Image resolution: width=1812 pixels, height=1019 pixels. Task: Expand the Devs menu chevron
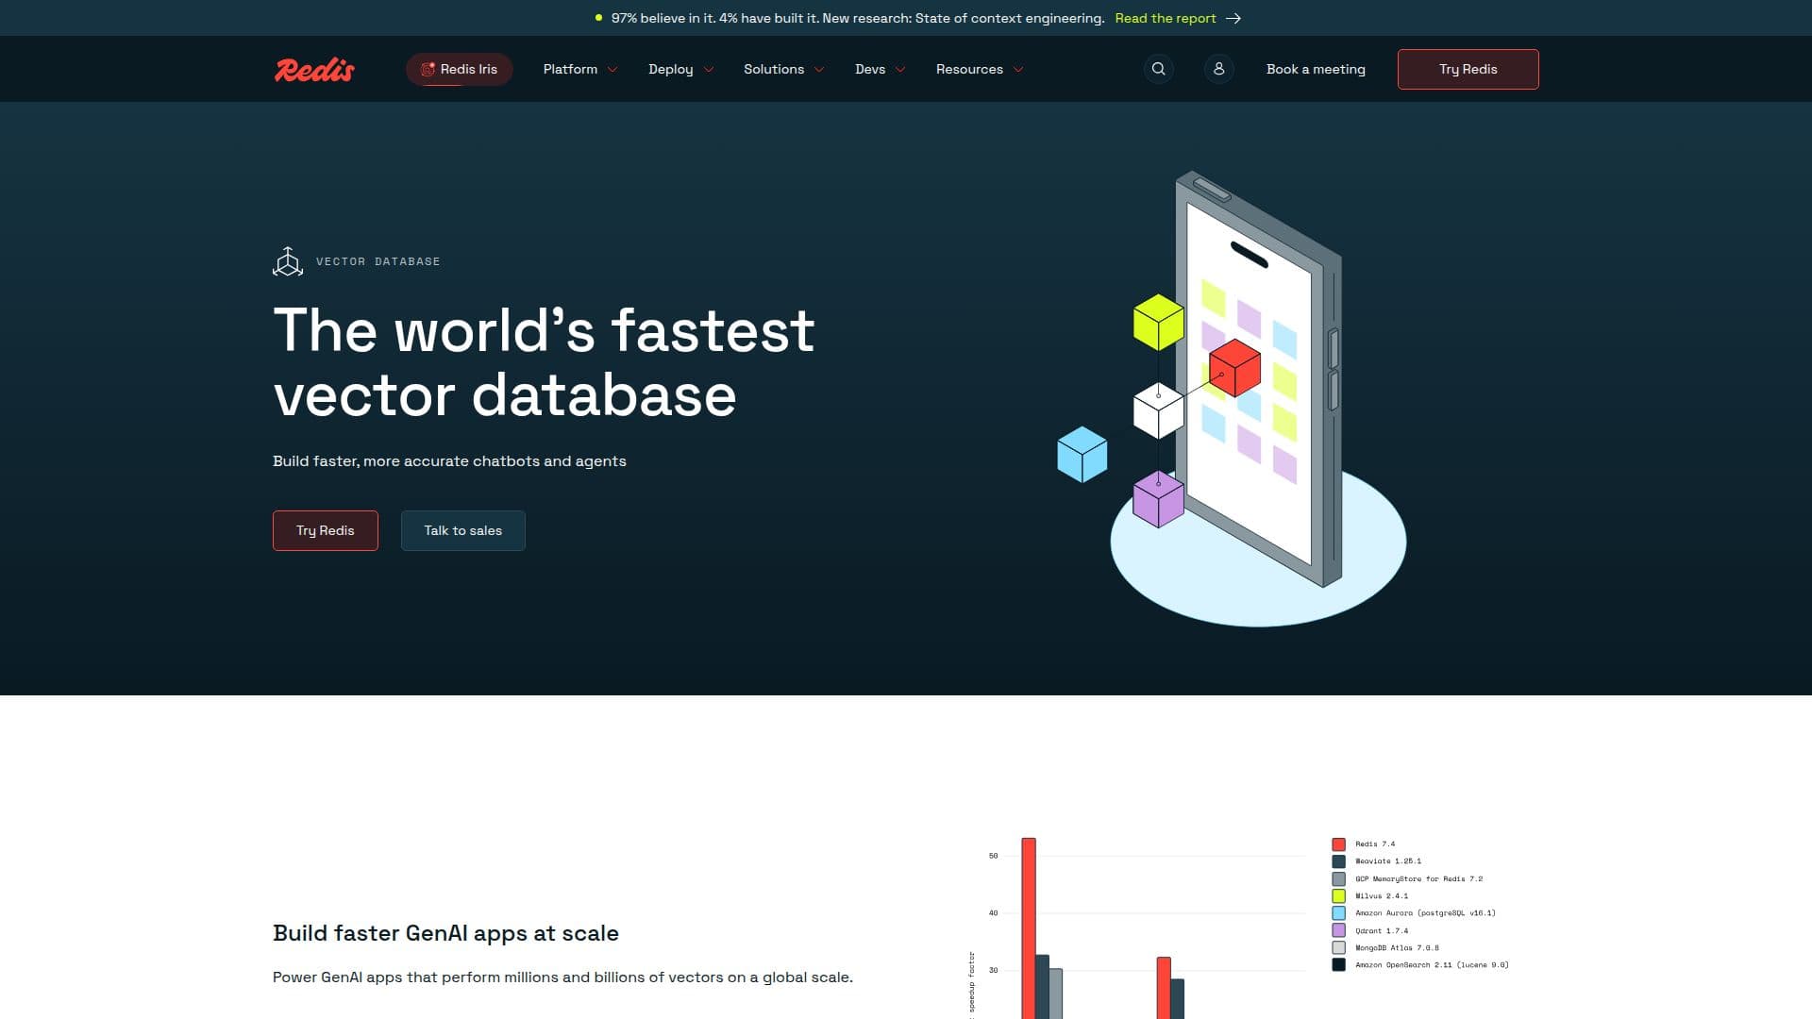pos(900,70)
